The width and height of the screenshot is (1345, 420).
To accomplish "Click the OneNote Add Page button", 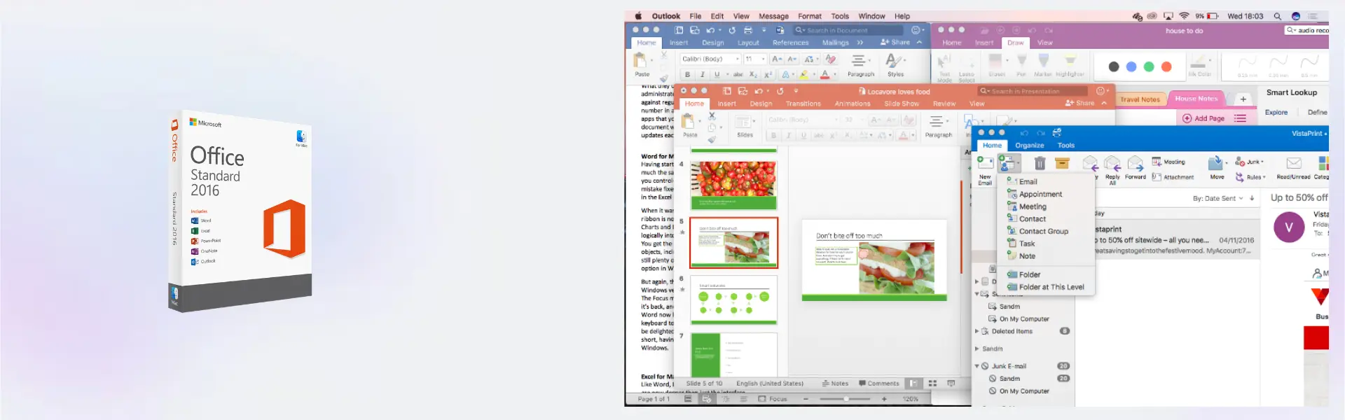I will point(1203,118).
